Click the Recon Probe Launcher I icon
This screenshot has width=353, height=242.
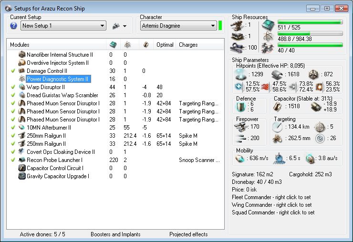(x=22, y=160)
